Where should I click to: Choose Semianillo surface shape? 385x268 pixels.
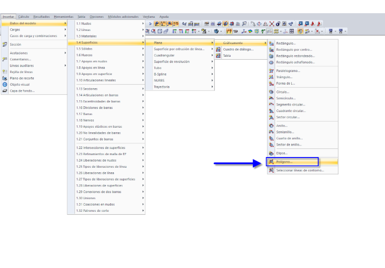click(302, 132)
